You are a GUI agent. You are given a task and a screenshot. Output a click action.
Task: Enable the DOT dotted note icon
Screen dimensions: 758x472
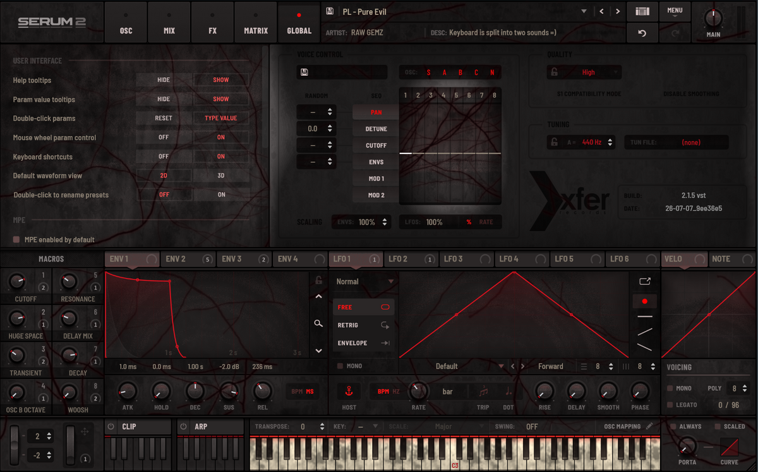(508, 391)
